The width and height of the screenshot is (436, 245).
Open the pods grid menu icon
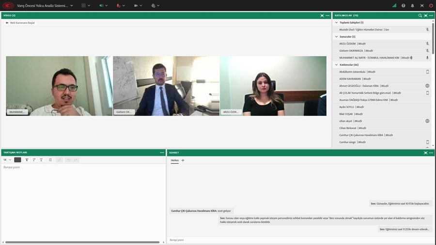[83, 5]
